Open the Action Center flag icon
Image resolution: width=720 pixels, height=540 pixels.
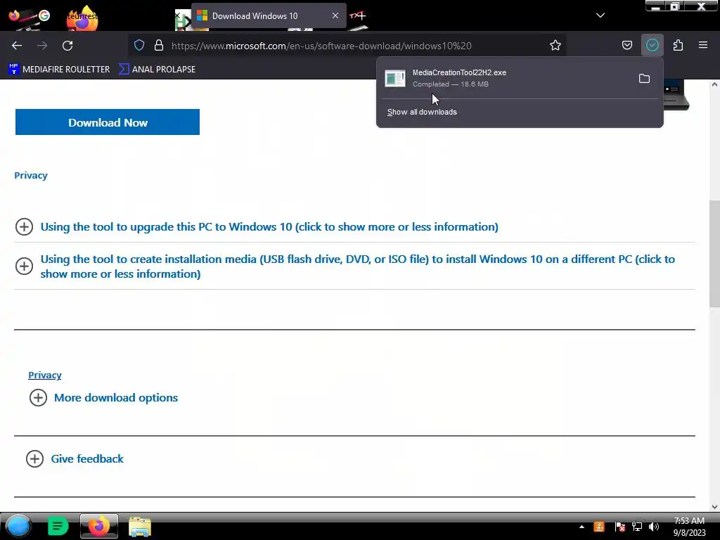point(619,527)
